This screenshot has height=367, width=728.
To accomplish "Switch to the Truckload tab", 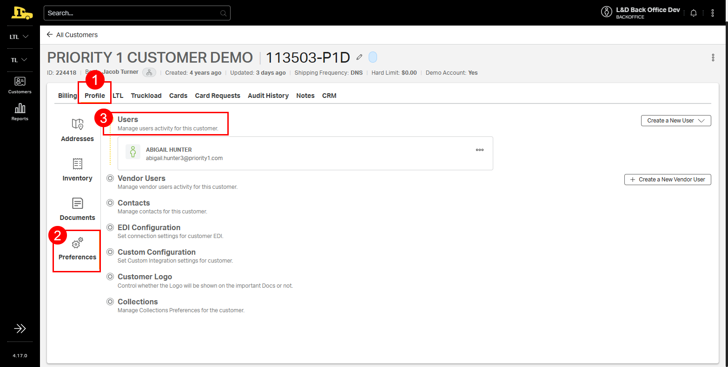I will tap(146, 96).
